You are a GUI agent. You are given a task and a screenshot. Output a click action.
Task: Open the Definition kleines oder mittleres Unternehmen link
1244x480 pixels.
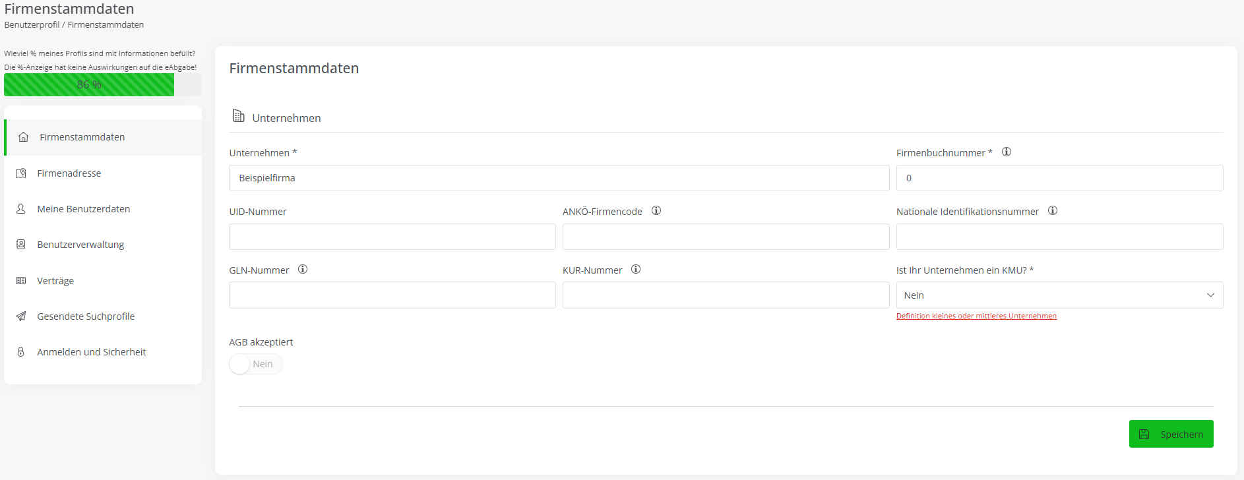976,316
